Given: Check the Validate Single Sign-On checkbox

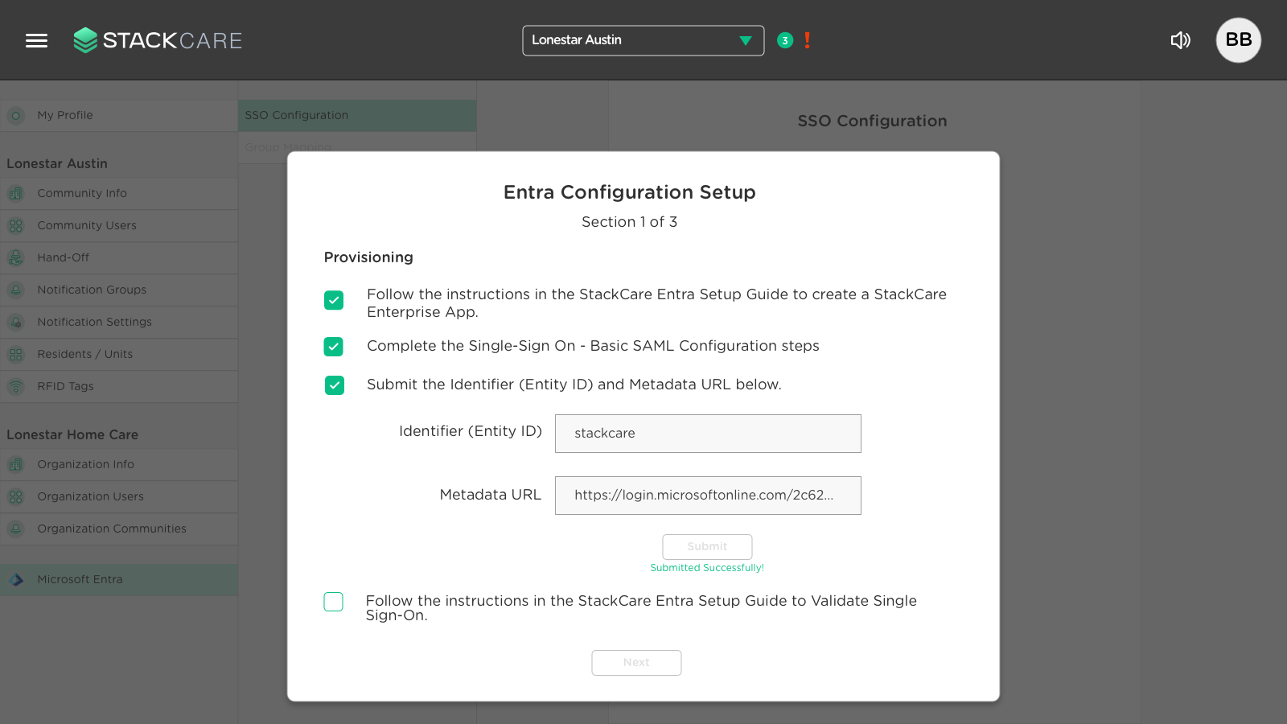Looking at the screenshot, I should pos(334,602).
